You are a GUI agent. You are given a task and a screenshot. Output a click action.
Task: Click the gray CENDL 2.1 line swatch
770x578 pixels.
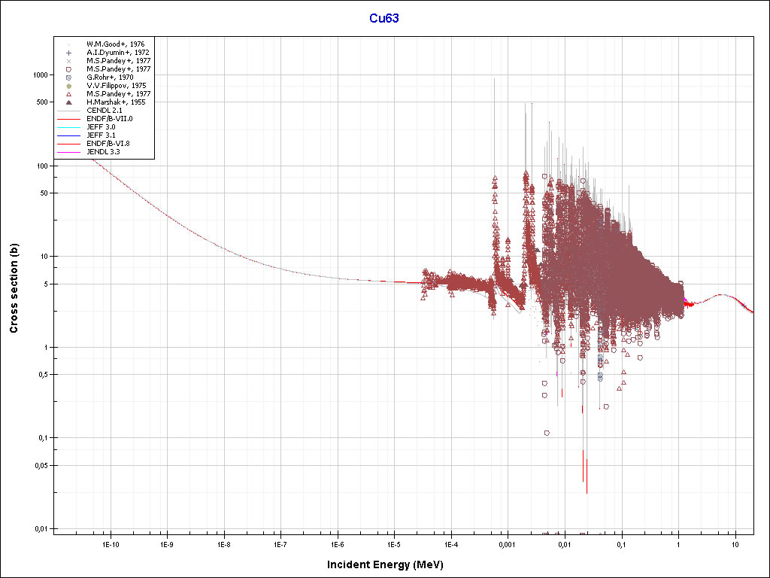tap(68, 111)
